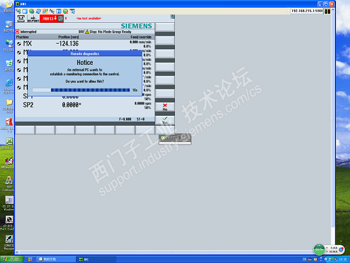
Task: Click the SP2 spindle label
Action: click(28, 105)
